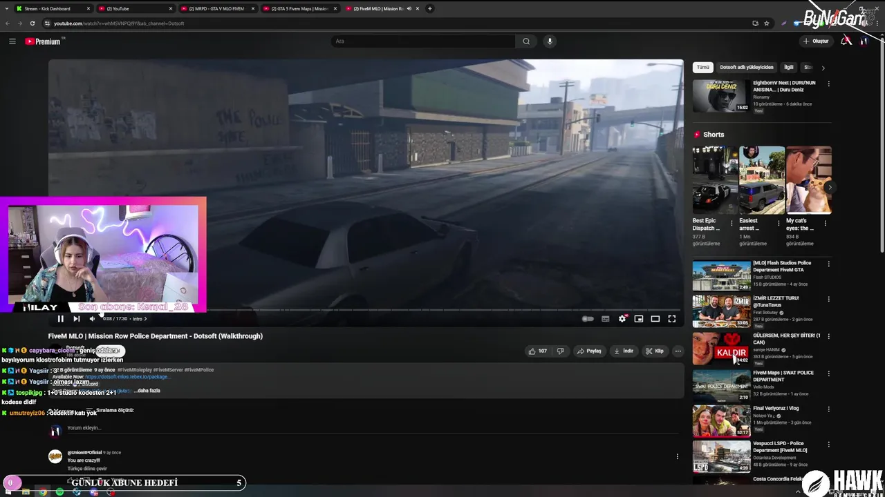Open FiveM Maps SWAT Police Department video
The width and height of the screenshot is (885, 497).
(721, 385)
